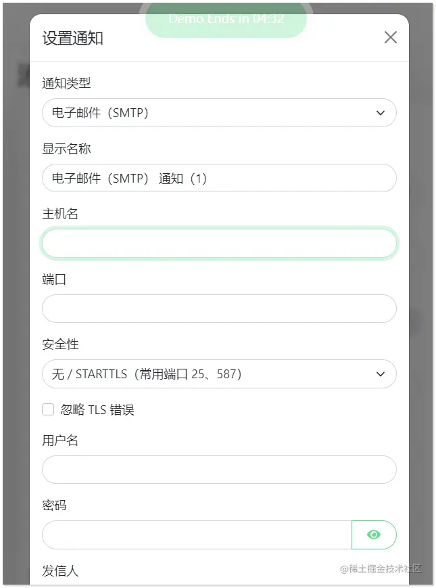The width and height of the screenshot is (436, 588).
Task: Enable the 忽略 TLS 错误 checkbox
Action: (x=47, y=409)
